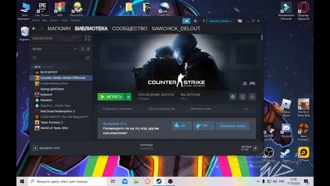Viewport: 330px width, 186px height.
Task: Select Red Dead Redemption 2 in list
Action: pyautogui.click(x=61, y=112)
